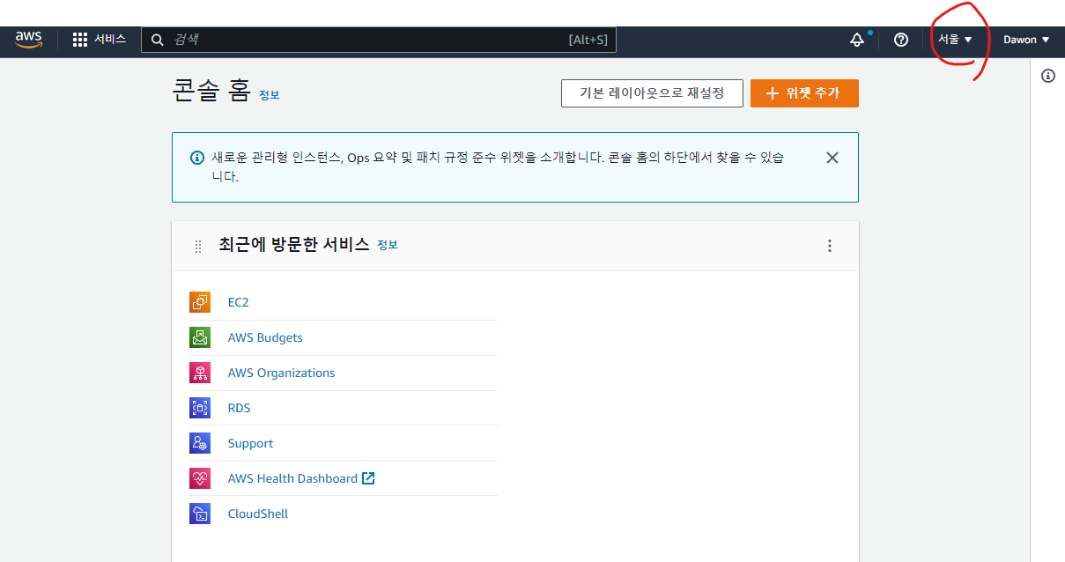Open the RDS link
The width and height of the screenshot is (1065, 562).
click(x=240, y=408)
